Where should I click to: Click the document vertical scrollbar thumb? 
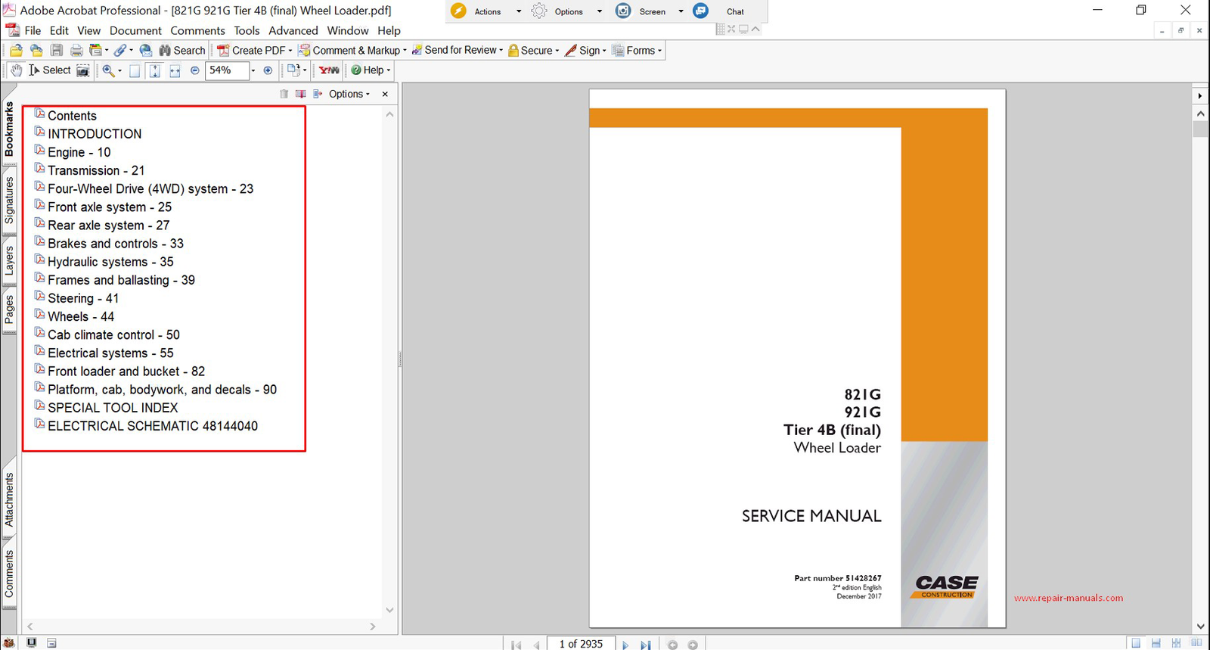(x=1200, y=129)
